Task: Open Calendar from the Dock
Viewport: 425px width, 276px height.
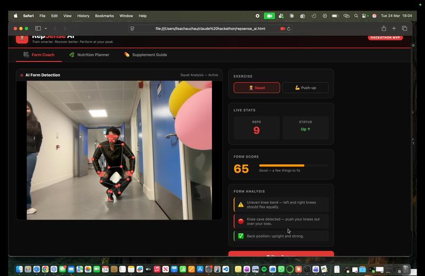Action: click(105, 269)
